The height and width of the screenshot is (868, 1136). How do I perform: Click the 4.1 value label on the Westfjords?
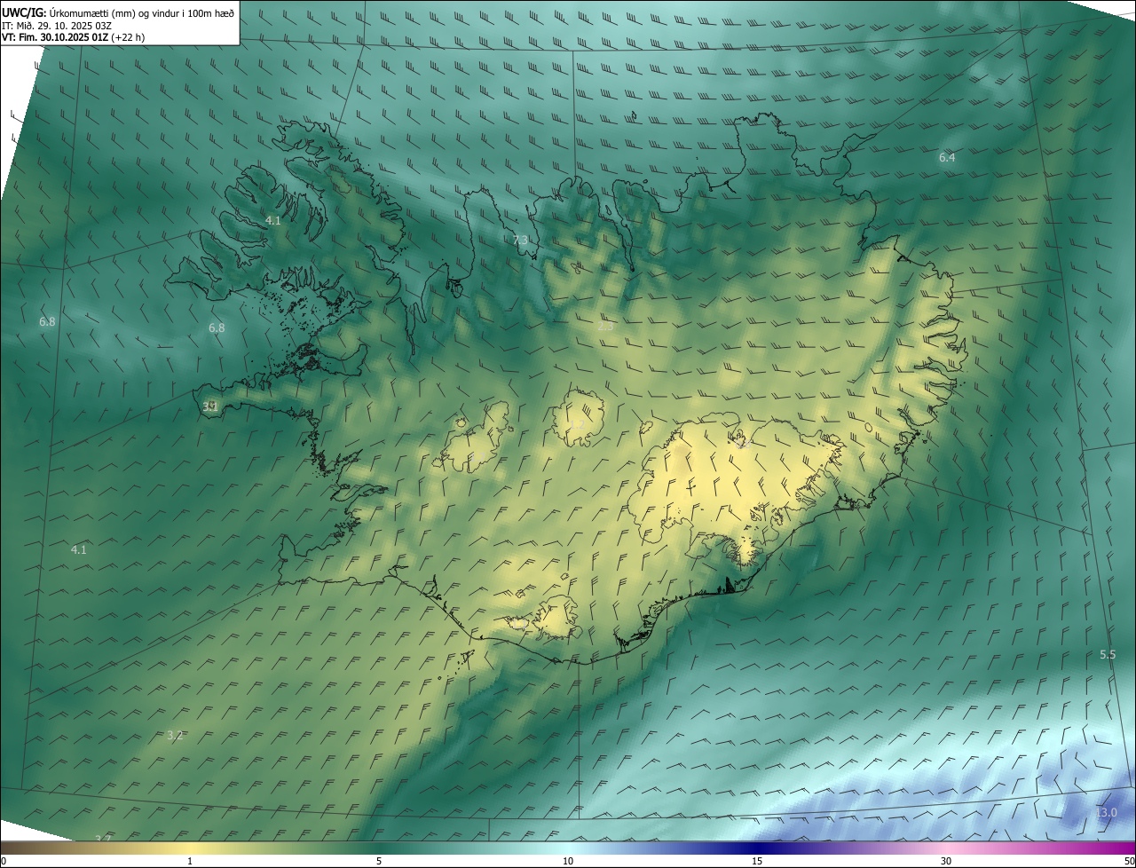tap(273, 220)
